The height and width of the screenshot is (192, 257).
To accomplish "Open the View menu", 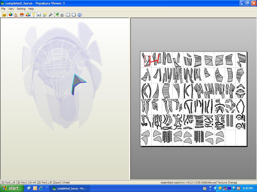I will (x=11, y=9).
